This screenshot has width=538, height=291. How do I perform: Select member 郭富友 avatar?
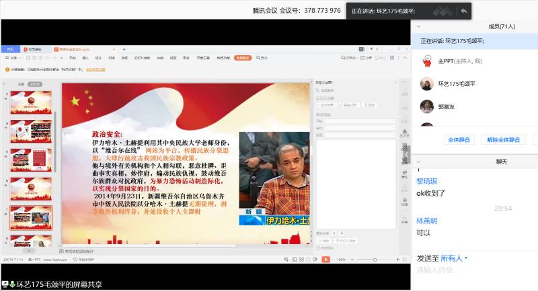click(426, 107)
